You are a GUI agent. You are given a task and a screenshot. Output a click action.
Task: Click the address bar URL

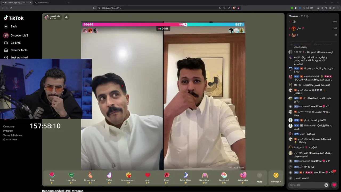pyautogui.click(x=112, y=8)
